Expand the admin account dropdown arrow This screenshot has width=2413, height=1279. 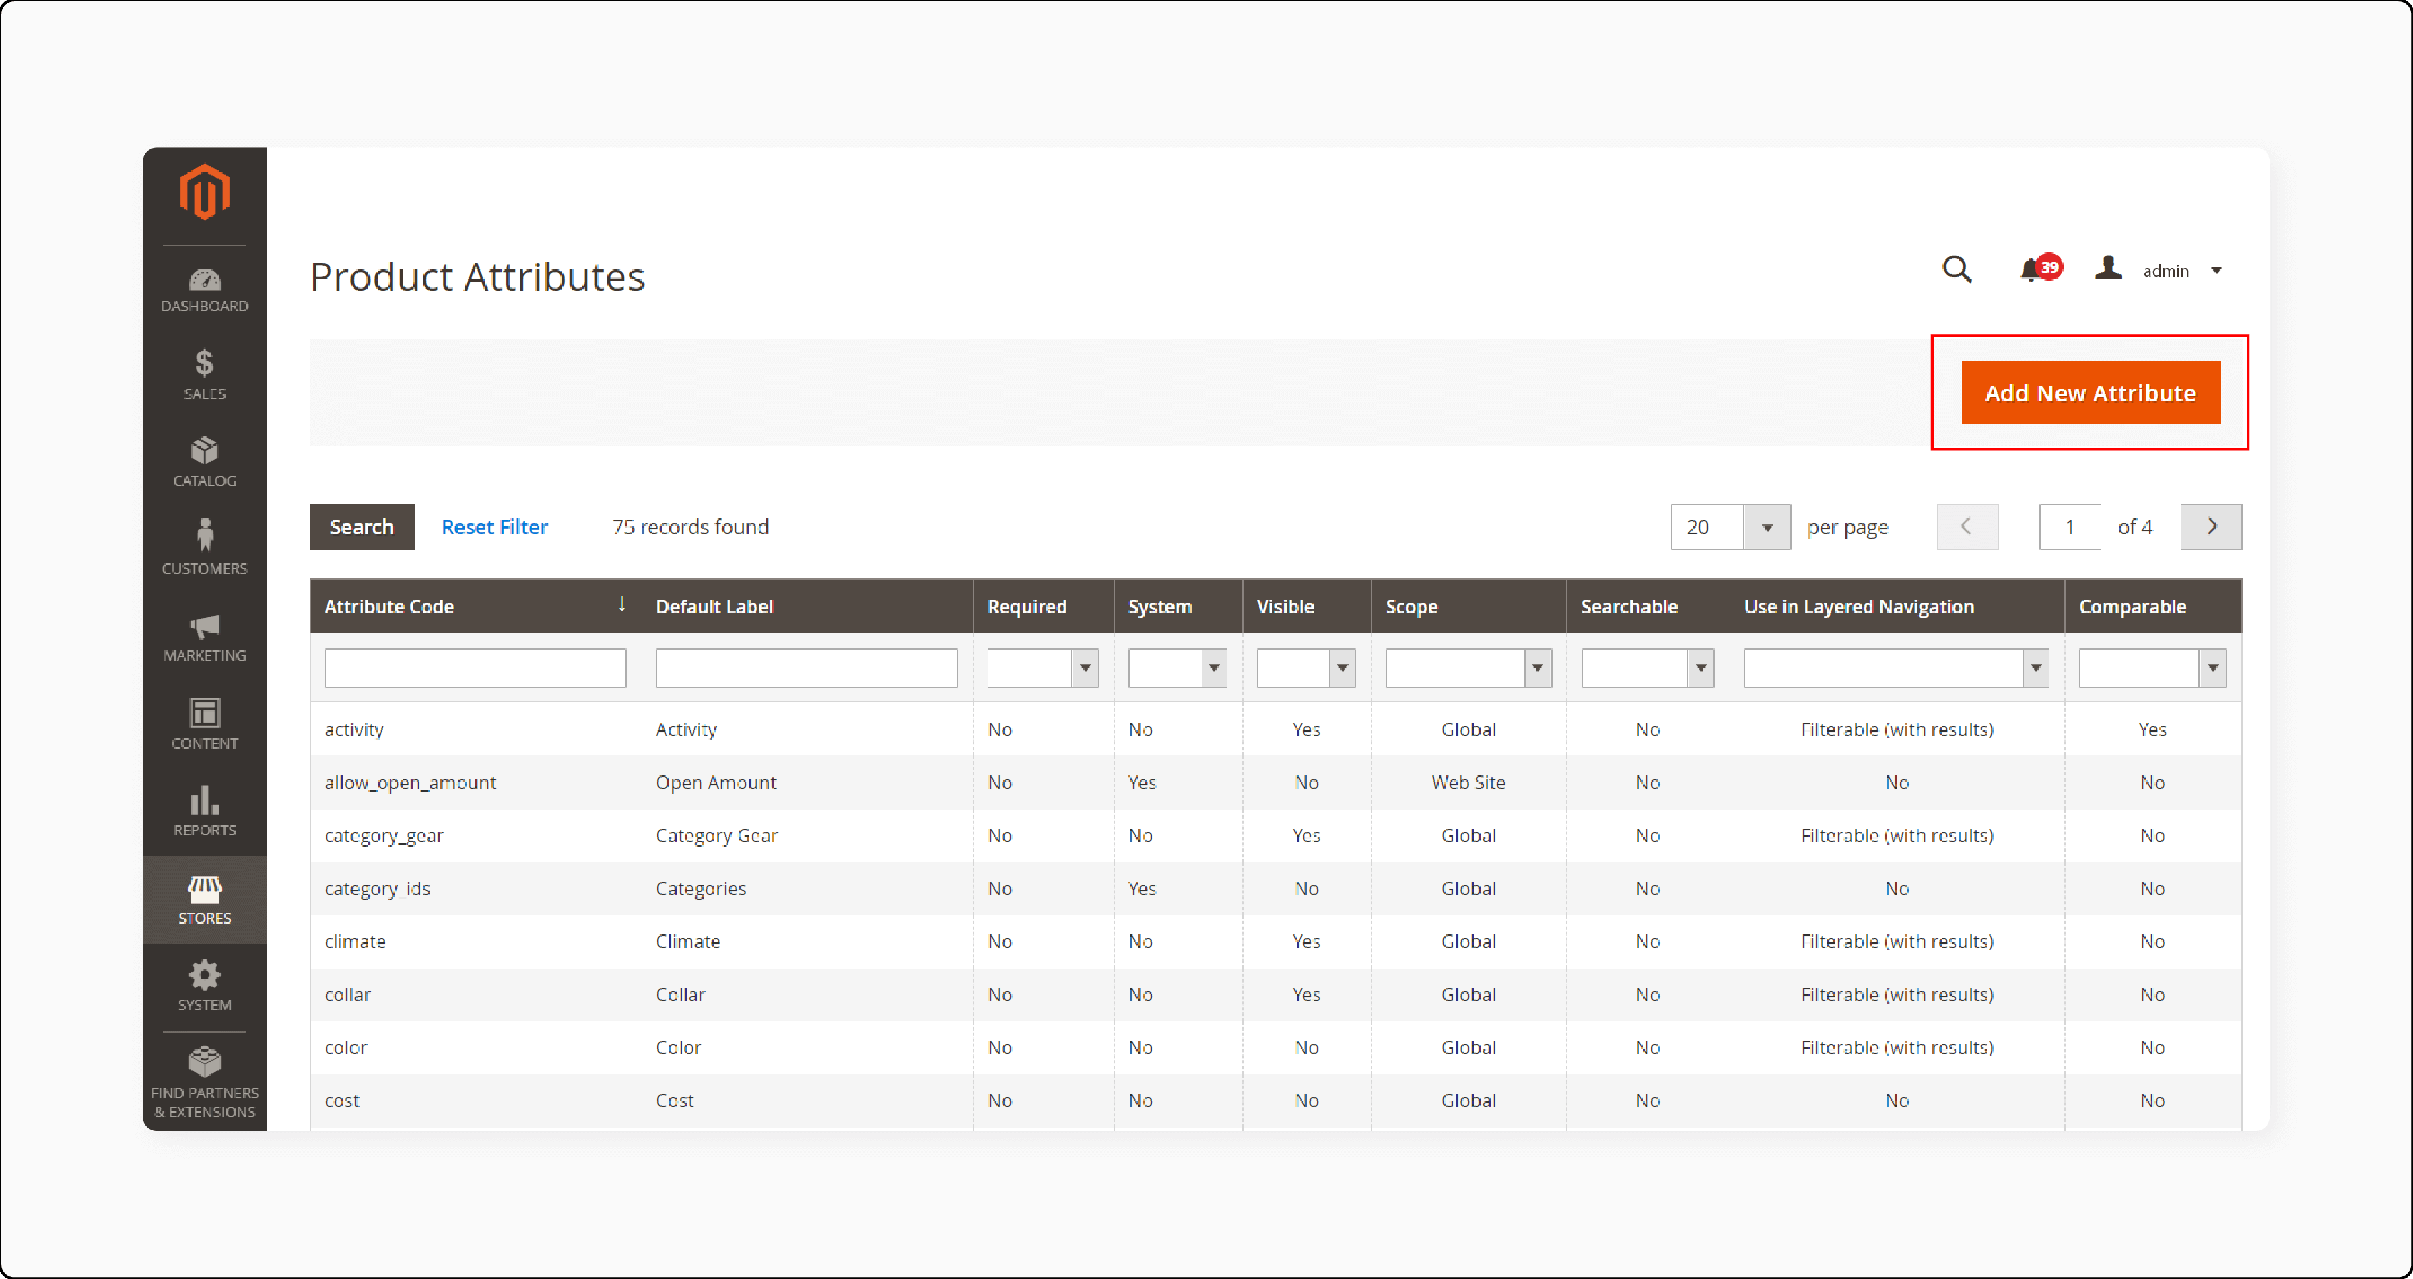pyautogui.click(x=2216, y=271)
